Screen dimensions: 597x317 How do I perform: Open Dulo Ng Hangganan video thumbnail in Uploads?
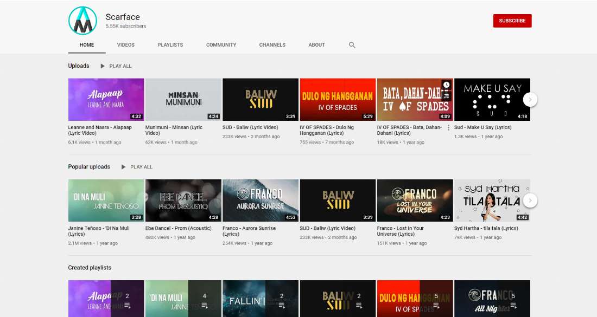[338, 100]
